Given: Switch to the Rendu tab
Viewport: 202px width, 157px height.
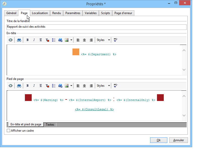Looking at the screenshot, I should click(x=57, y=13).
